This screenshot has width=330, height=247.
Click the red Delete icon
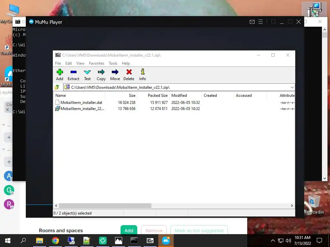(129, 75)
